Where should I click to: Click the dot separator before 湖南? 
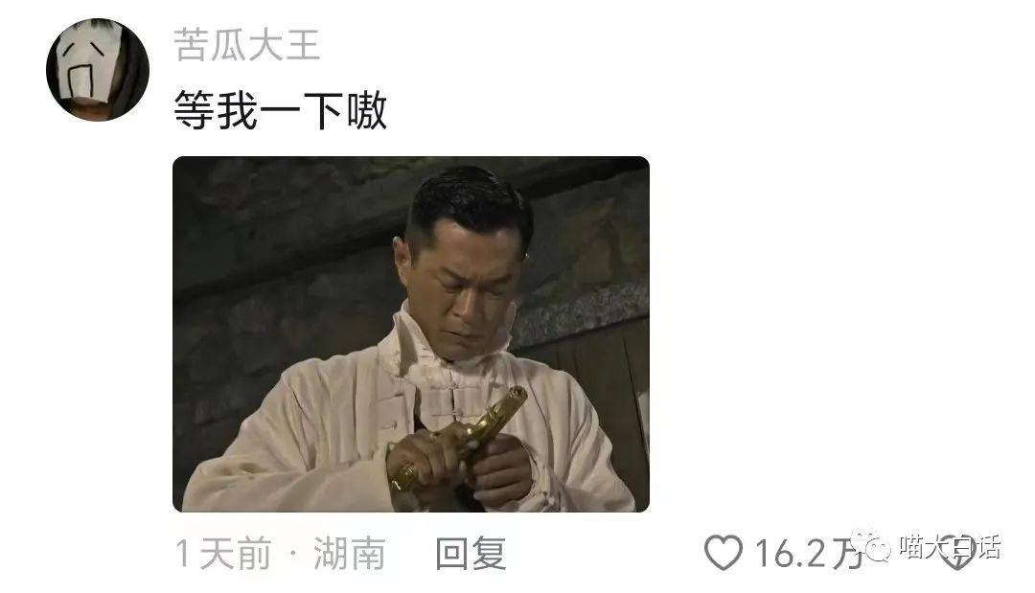[x=292, y=554]
